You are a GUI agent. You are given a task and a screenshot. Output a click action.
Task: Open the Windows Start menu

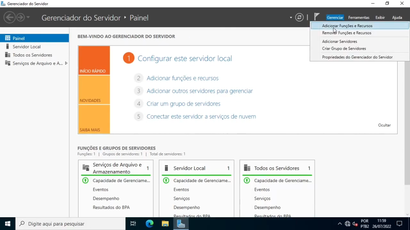[8, 224]
